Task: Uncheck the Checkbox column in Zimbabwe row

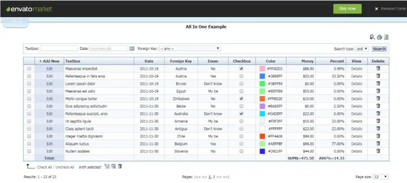Action: click(x=241, y=99)
